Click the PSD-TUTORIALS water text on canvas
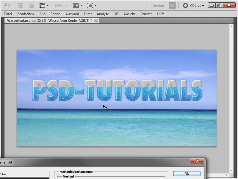 click(117, 90)
